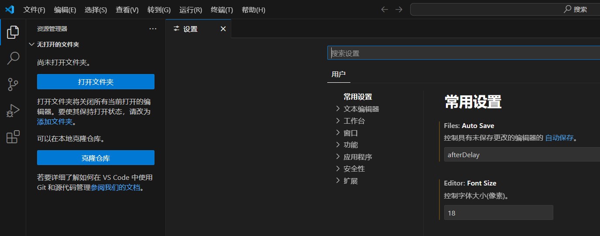The image size is (600, 236).
Task: Click the 搜索设置 input field
Action: pyautogui.click(x=464, y=53)
